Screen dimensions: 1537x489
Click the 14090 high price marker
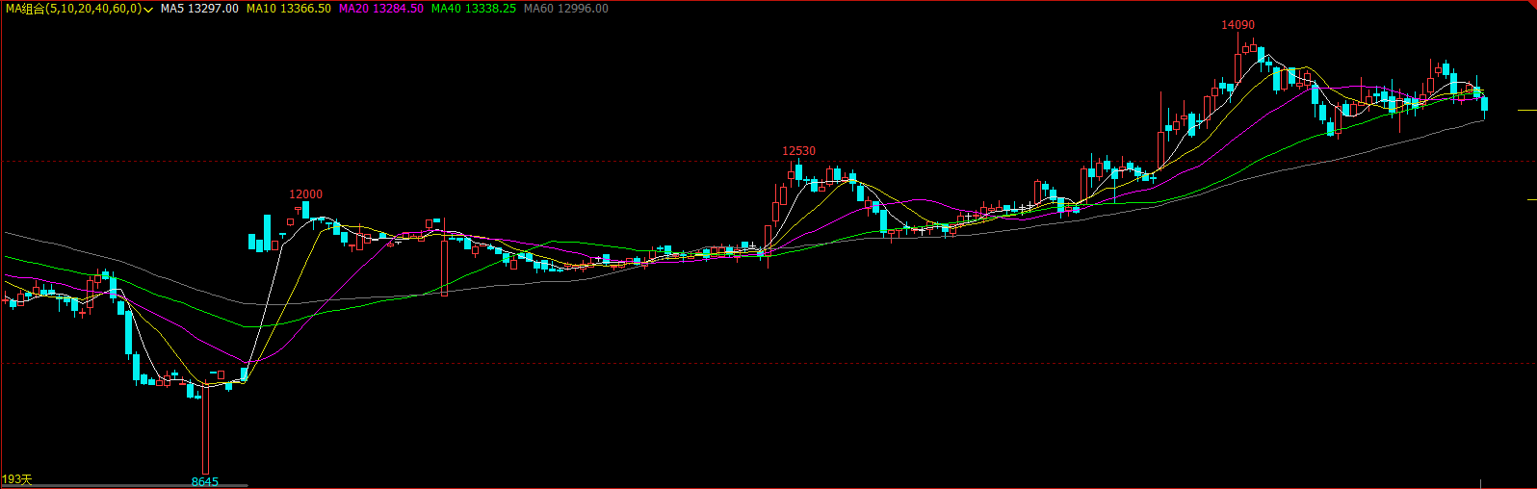point(1238,25)
